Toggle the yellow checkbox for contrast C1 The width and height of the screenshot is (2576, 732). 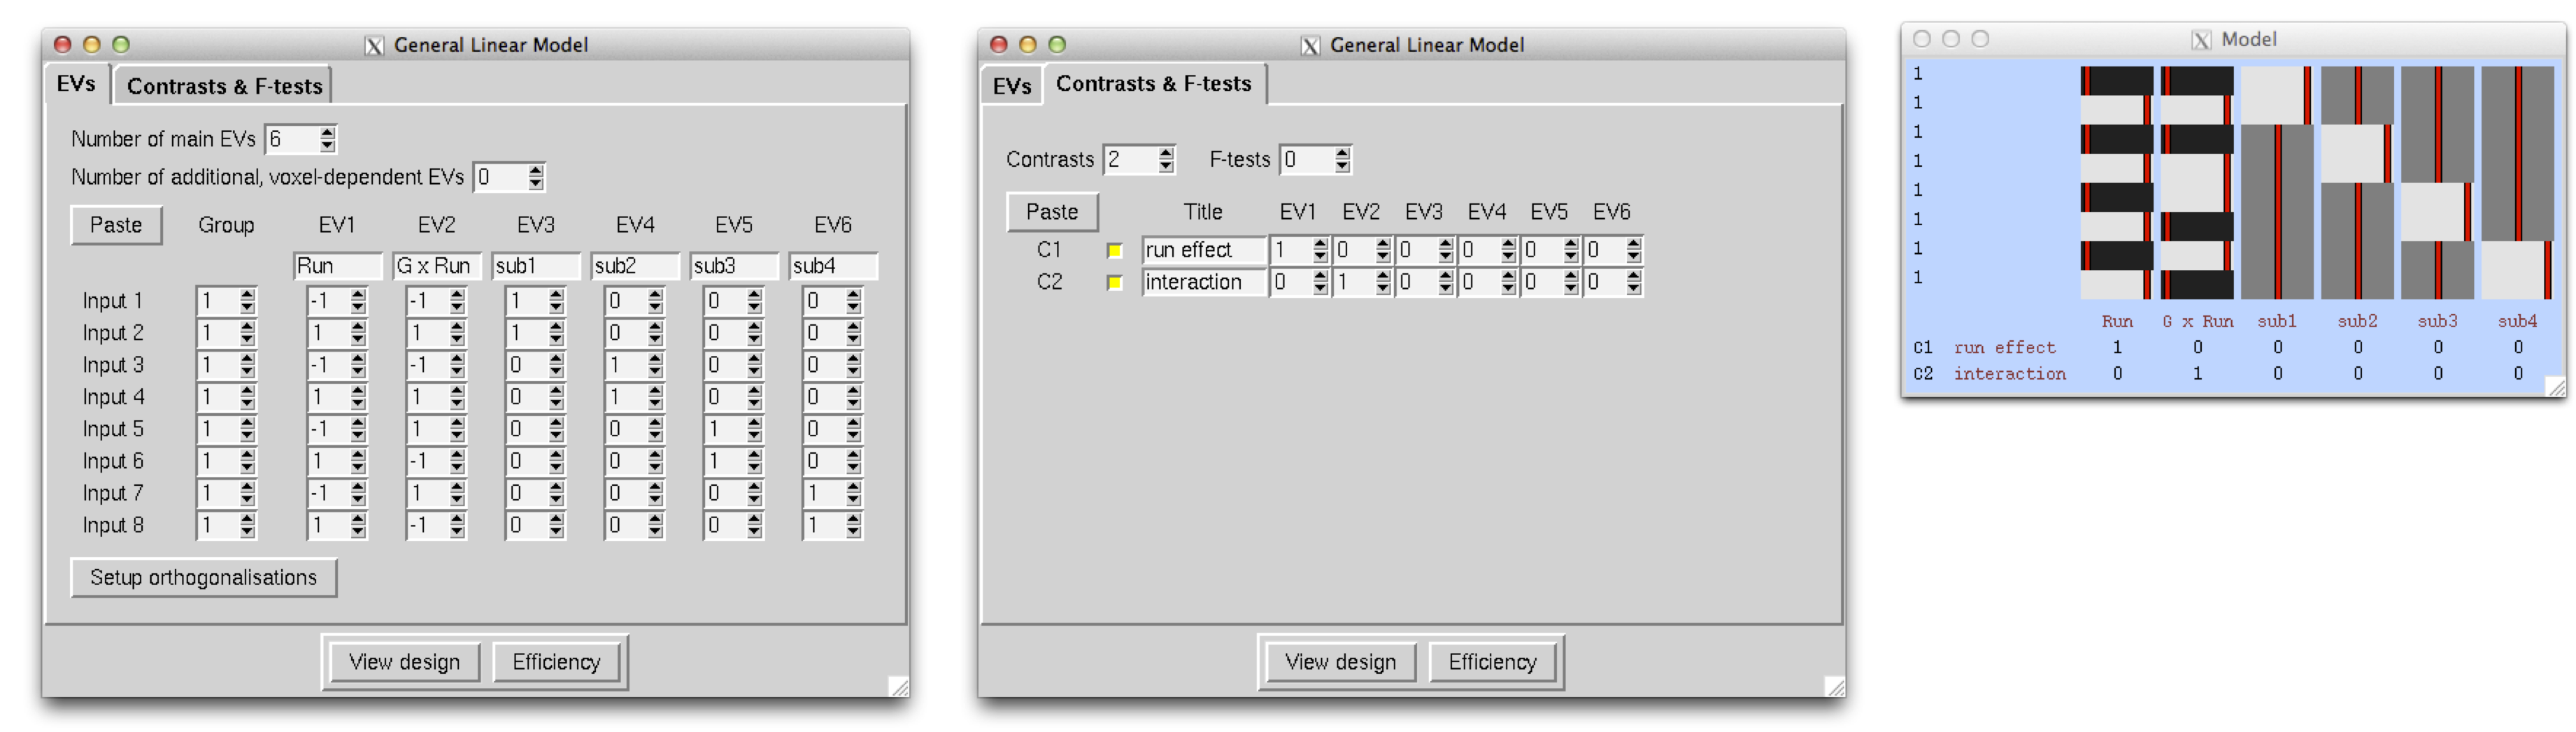click(1114, 251)
